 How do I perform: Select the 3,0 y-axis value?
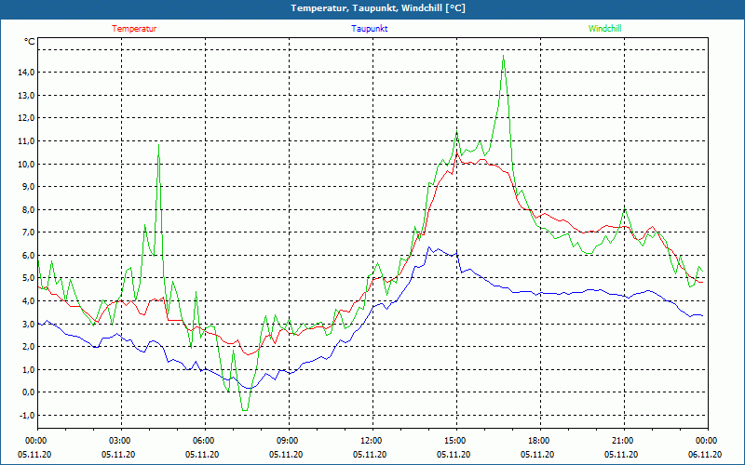[x=29, y=324]
